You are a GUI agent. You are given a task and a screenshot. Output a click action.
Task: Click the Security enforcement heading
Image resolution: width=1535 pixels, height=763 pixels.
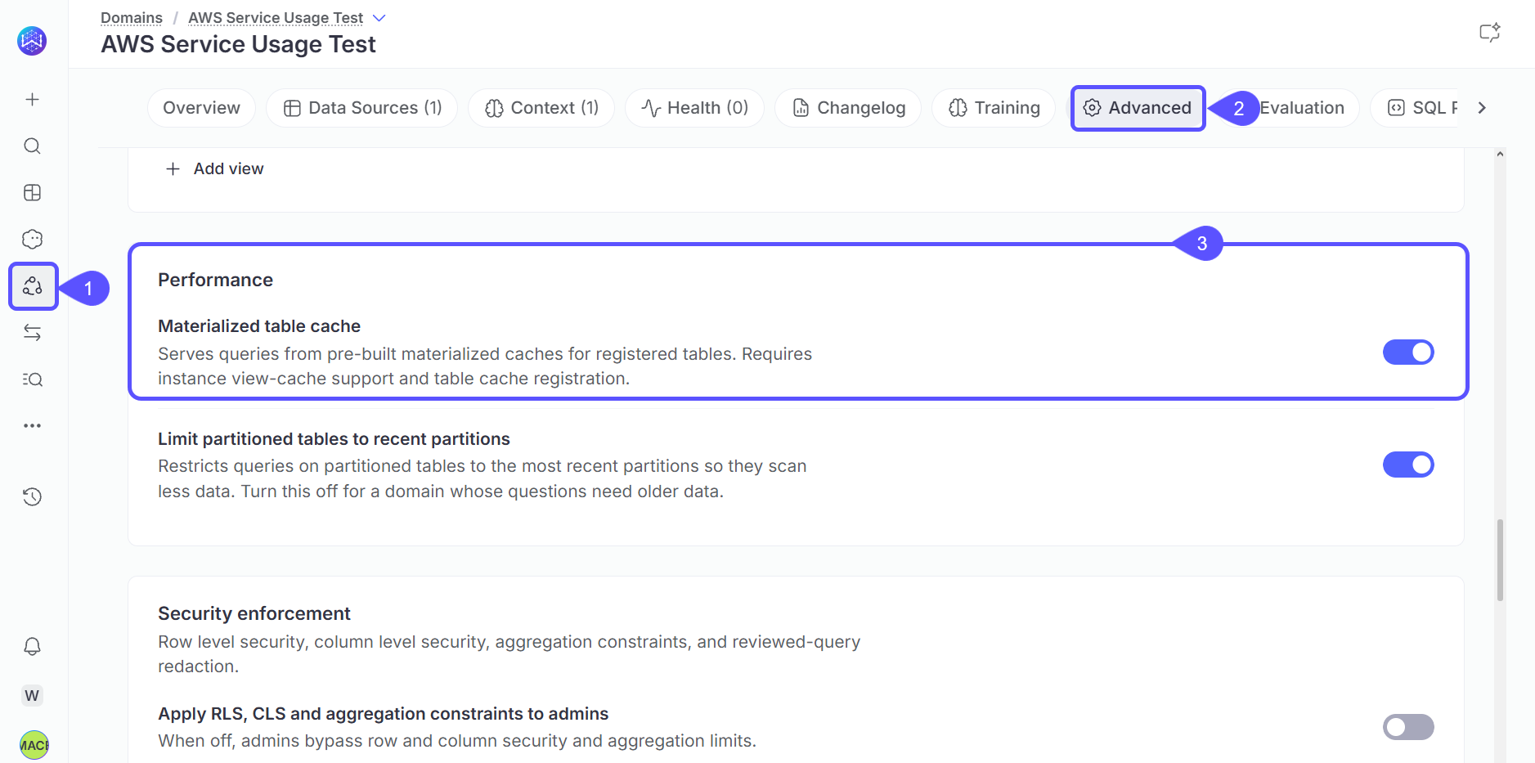click(x=254, y=613)
